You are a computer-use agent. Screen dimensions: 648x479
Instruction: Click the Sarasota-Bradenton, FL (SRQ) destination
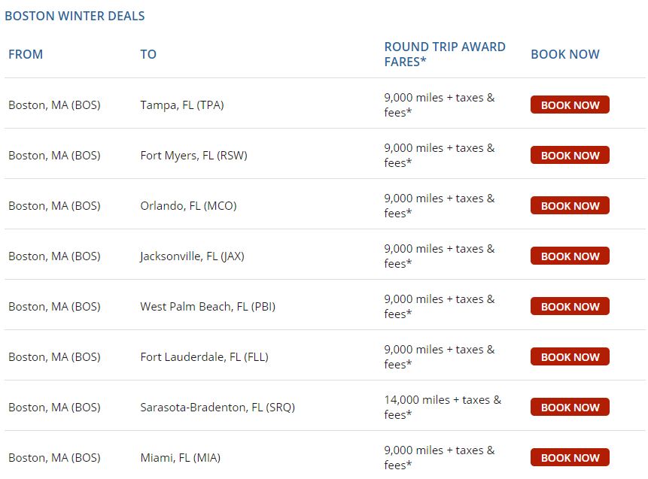[x=217, y=408]
